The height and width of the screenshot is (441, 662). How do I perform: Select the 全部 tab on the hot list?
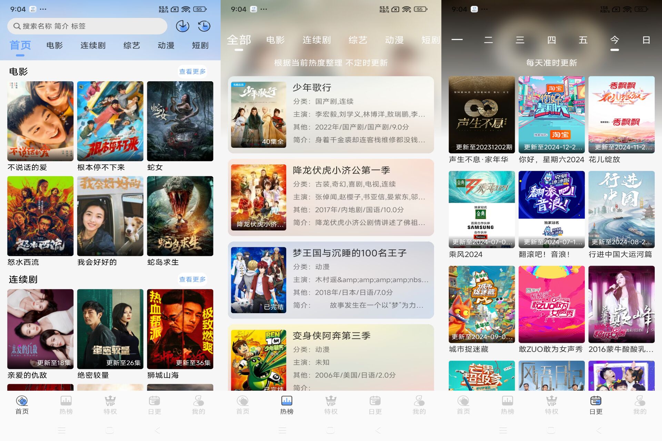click(239, 40)
